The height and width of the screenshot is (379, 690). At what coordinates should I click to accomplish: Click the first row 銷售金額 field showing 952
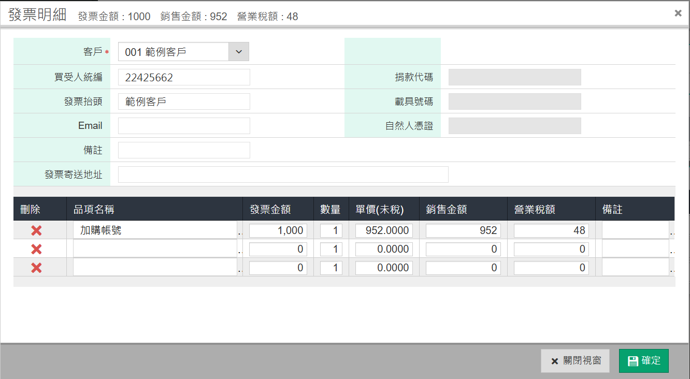[x=463, y=231]
